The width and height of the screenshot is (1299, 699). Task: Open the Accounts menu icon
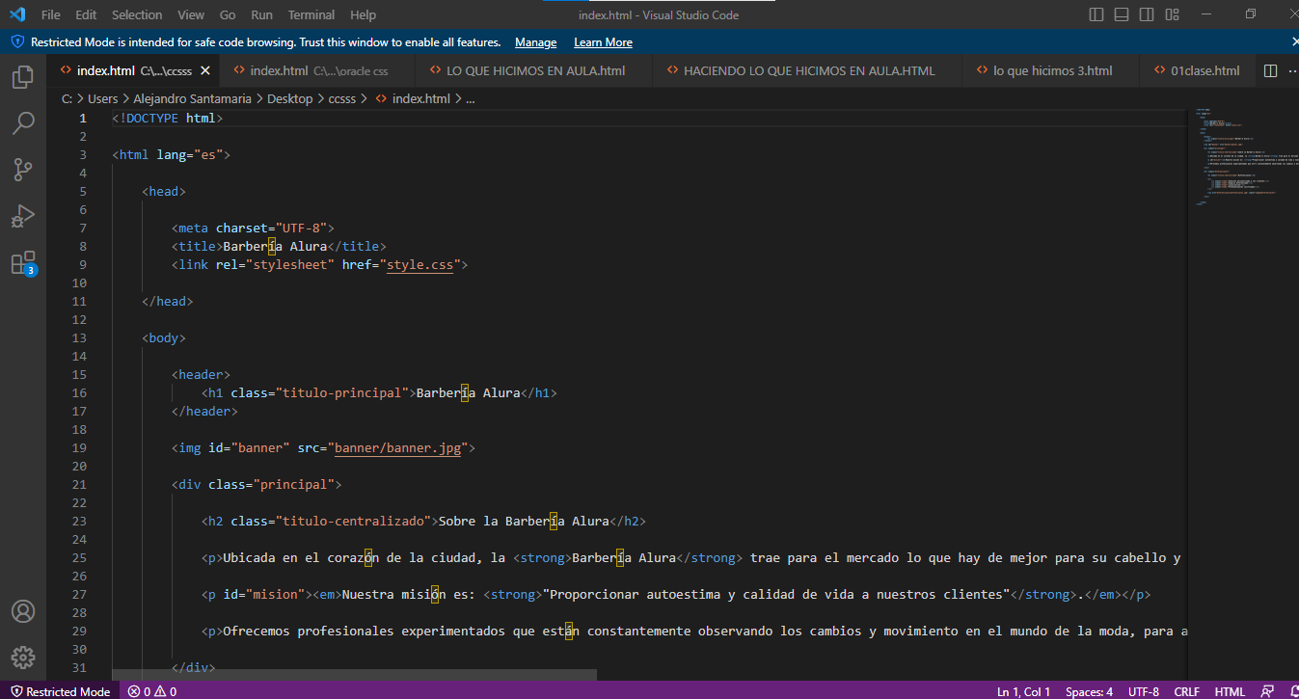23,611
